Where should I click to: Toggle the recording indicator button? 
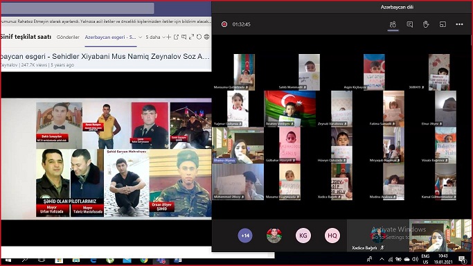pos(224,24)
